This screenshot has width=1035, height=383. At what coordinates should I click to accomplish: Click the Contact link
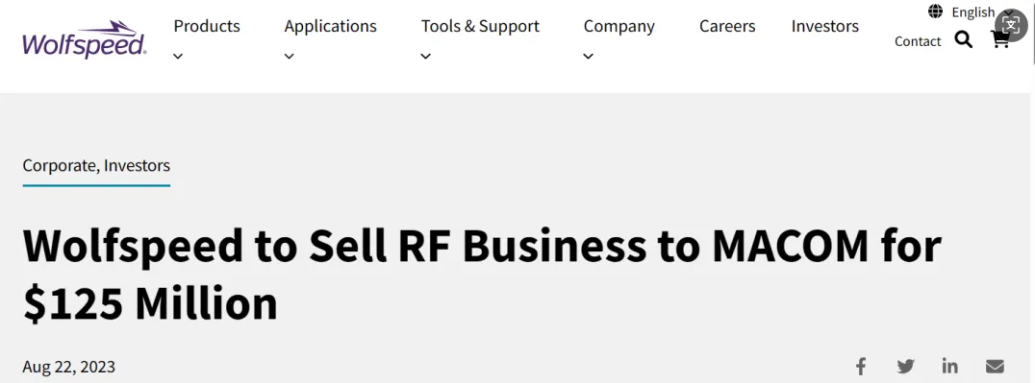point(918,41)
